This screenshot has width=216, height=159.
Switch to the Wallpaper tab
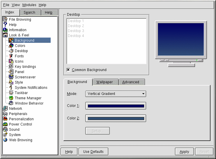(105, 82)
